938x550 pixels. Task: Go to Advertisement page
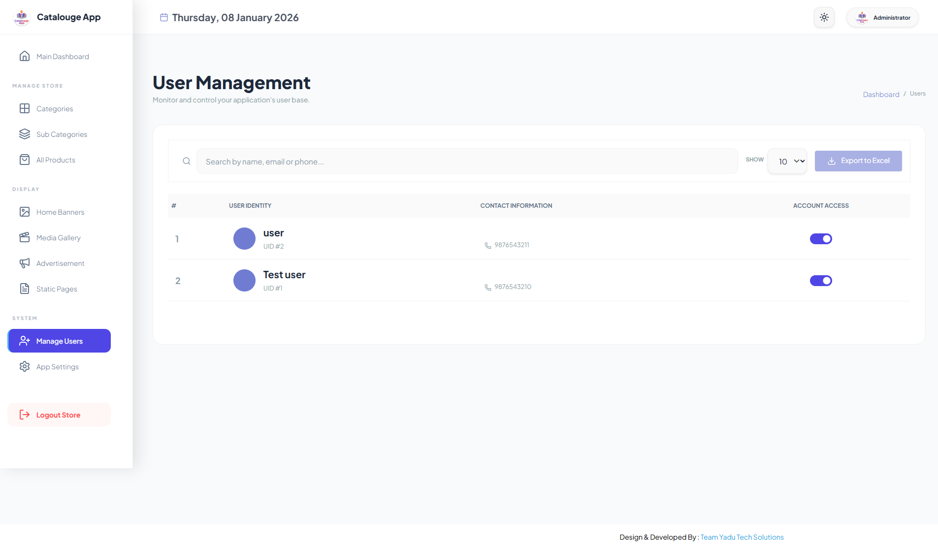click(59, 263)
